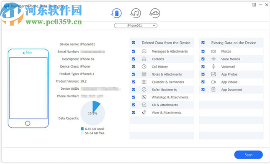270x164 pixels.
Task: Click the Messages & Attachments label
Action: tap(170, 51)
